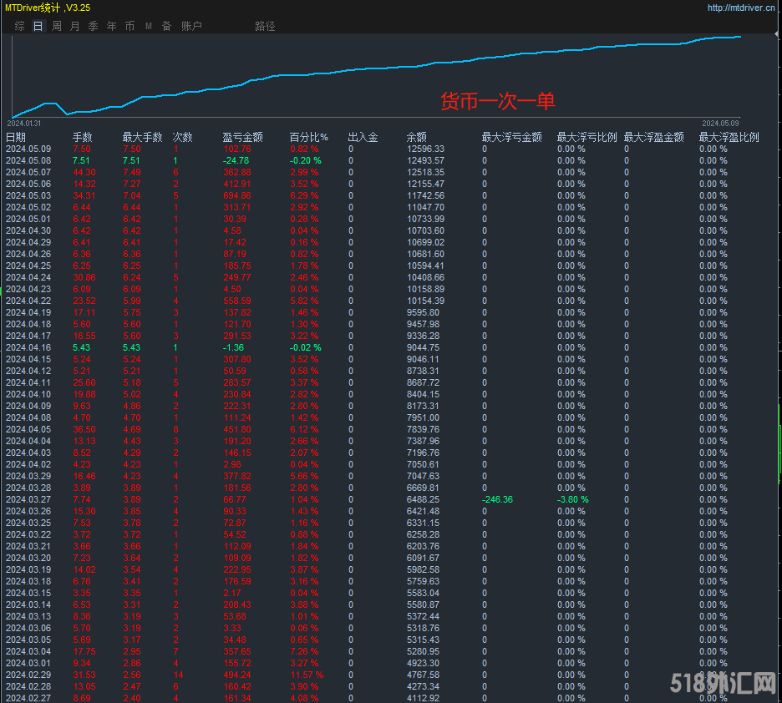Open the M tab

point(149,26)
